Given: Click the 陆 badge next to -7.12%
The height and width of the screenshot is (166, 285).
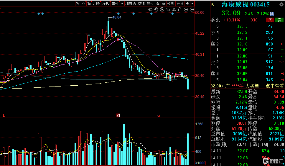Looking at the screenshot, I should tap(272, 14).
